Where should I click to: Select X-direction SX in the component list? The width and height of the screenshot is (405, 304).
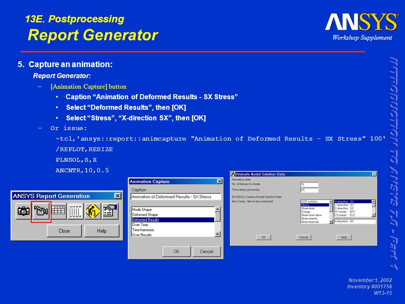click(353, 201)
